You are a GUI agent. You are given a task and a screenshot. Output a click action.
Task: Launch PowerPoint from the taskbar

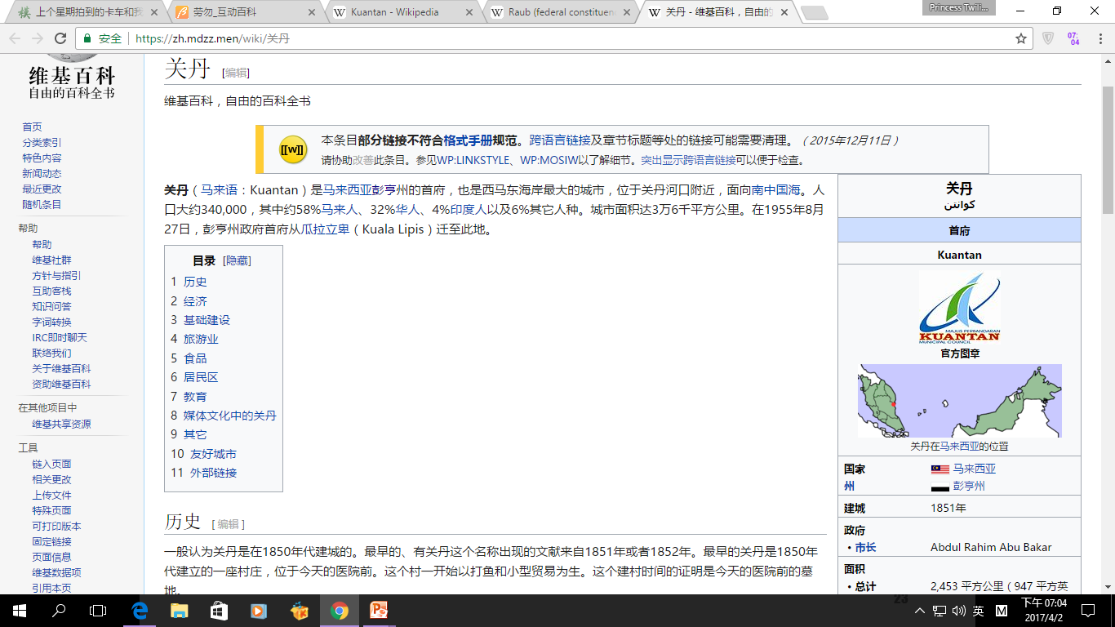point(379,610)
